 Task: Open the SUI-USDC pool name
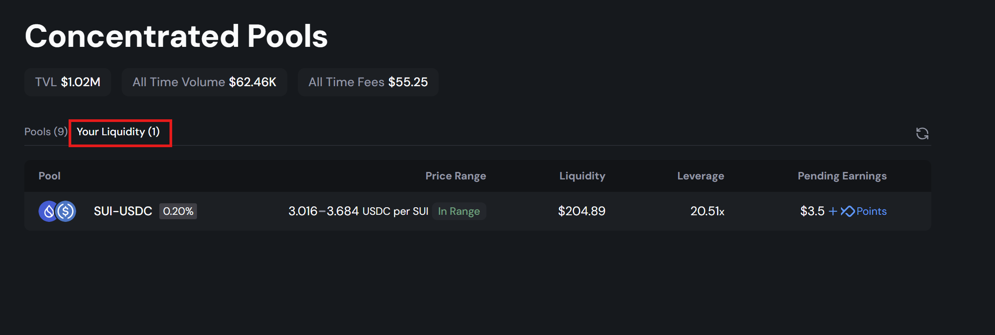(x=123, y=211)
